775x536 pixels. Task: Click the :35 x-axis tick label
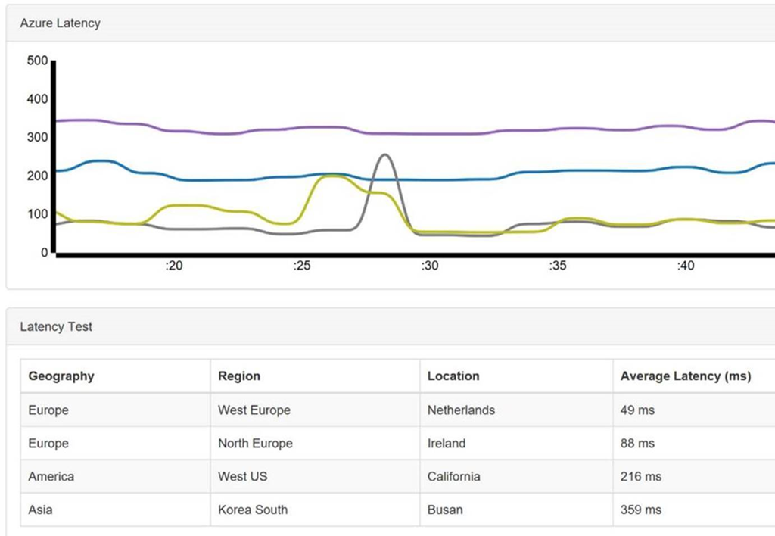(x=558, y=266)
